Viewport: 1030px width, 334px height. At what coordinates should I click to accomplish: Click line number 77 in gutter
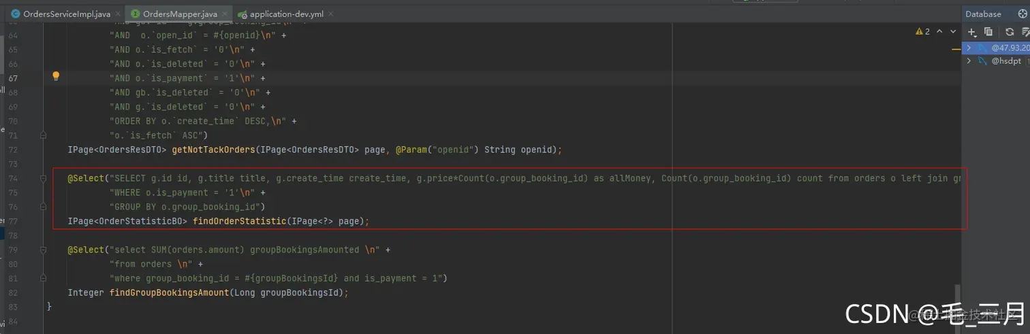(x=13, y=221)
